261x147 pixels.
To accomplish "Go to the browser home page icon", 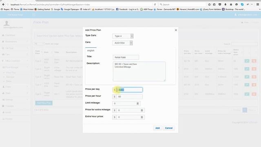I will [x=231, y=4].
